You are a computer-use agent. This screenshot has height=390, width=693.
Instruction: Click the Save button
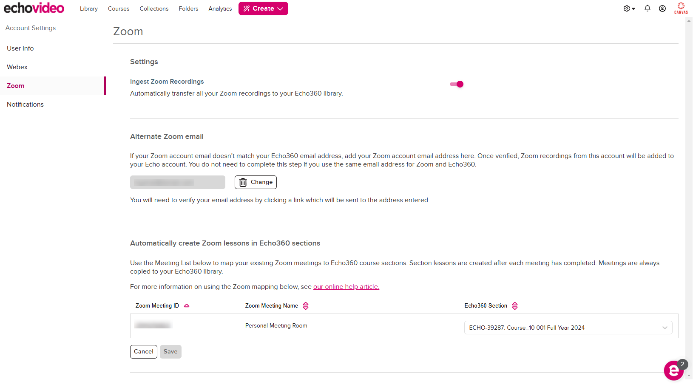(x=170, y=352)
